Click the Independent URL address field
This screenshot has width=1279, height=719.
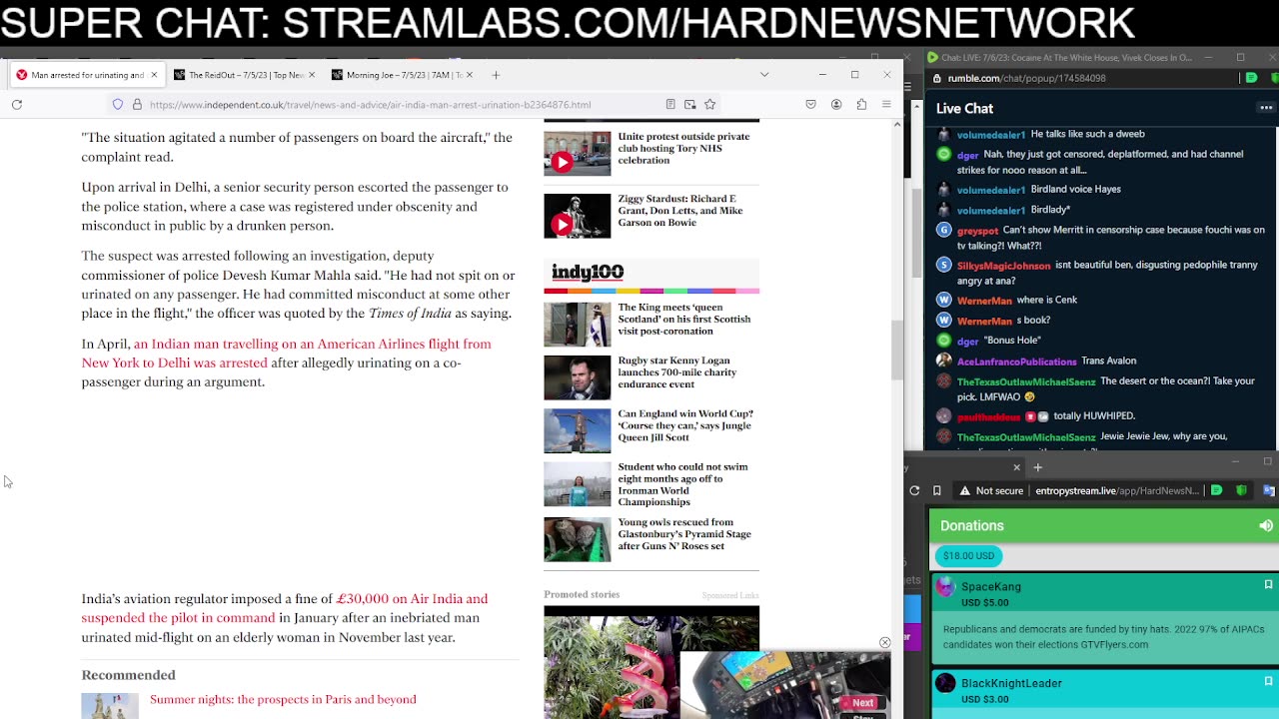[x=370, y=104]
